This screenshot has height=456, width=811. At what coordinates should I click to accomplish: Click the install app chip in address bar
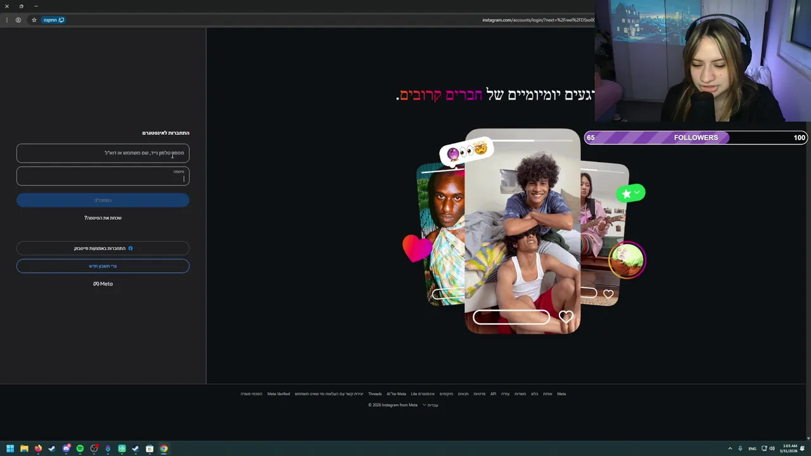point(53,20)
